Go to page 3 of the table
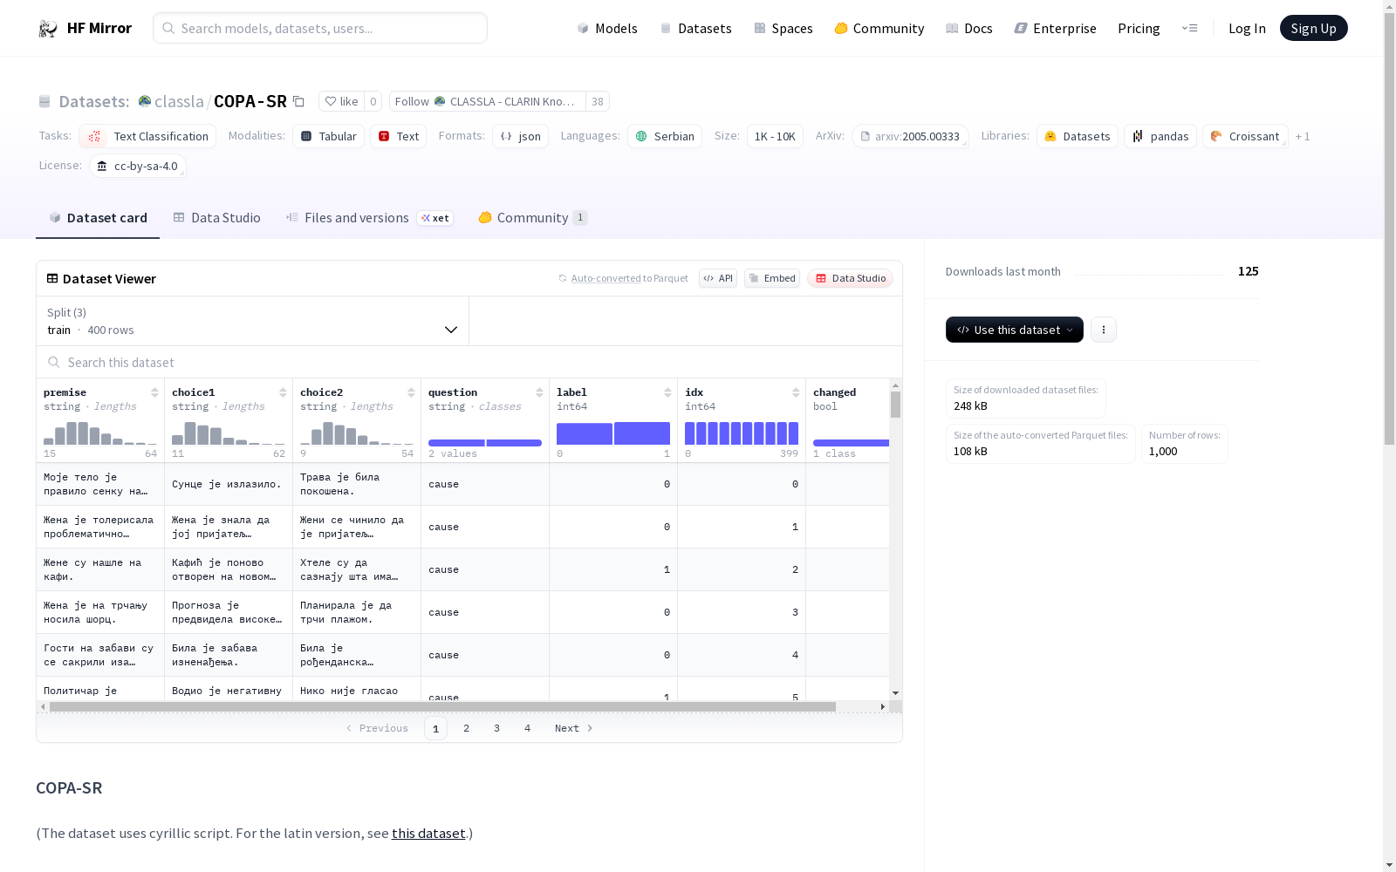Viewport: 1396px width, 872px height. pyautogui.click(x=496, y=728)
